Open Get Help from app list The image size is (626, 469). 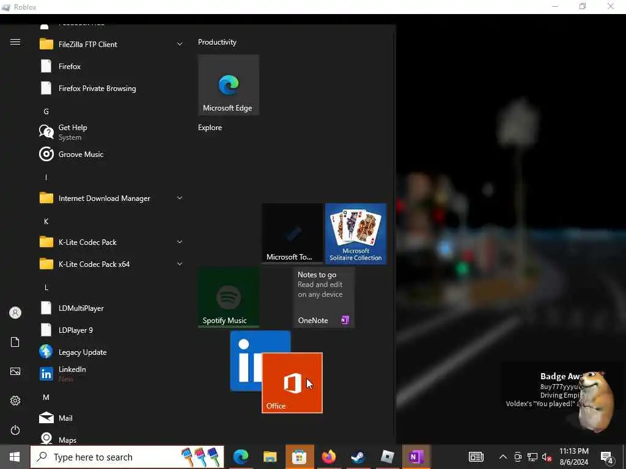tap(112, 132)
